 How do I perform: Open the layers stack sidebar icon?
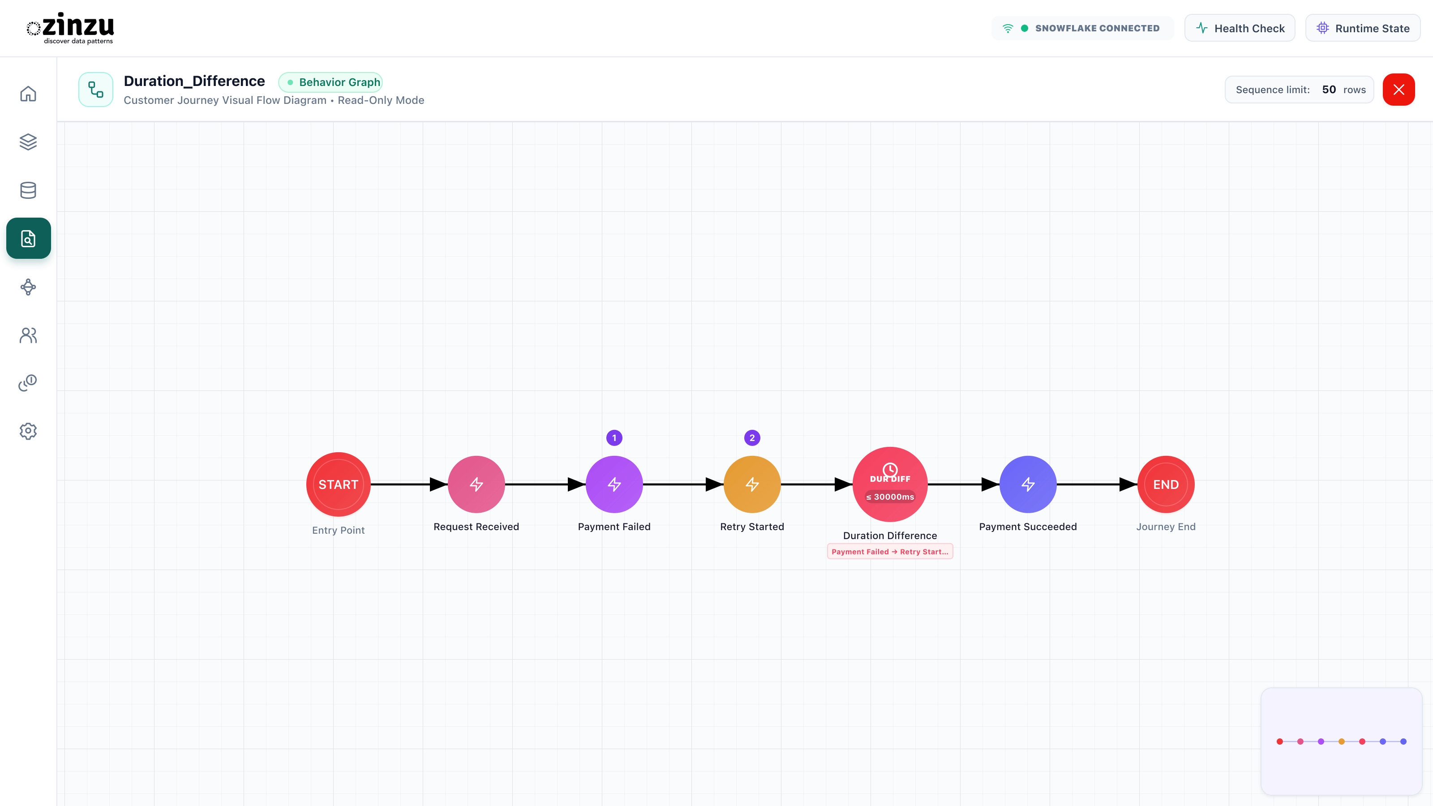pyautogui.click(x=28, y=142)
